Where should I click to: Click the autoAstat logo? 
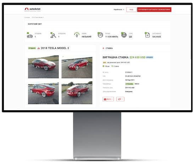tap(33, 10)
